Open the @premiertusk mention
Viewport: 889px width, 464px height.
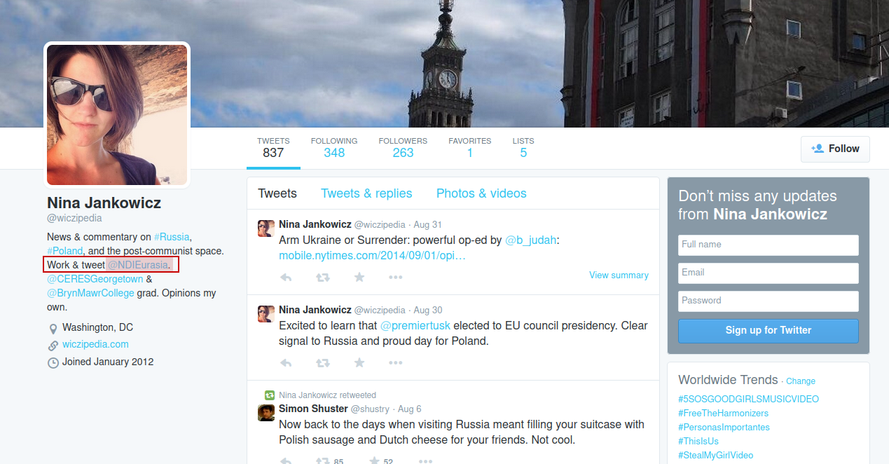point(415,326)
